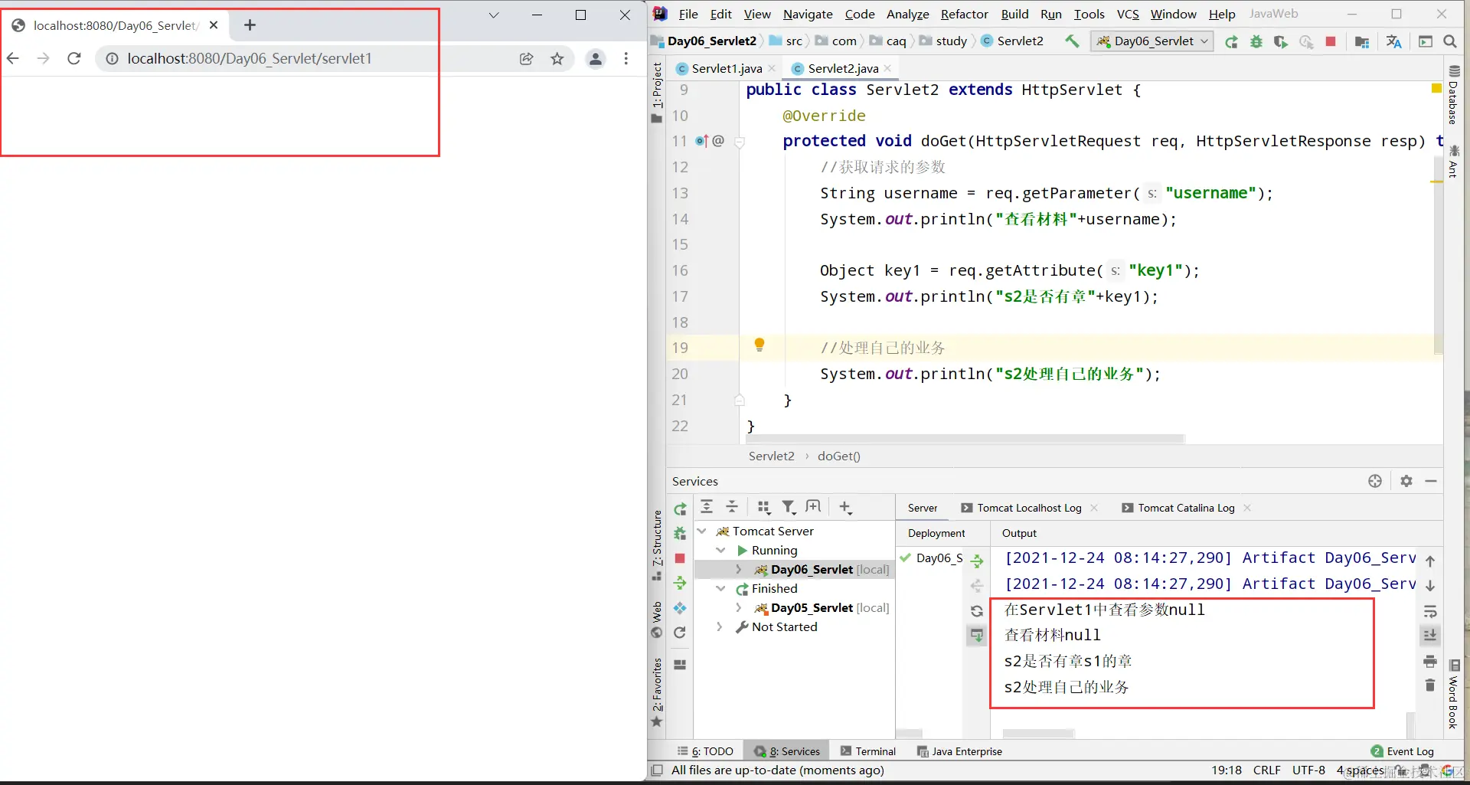Click the intention lightbulb on line 19

click(x=759, y=345)
